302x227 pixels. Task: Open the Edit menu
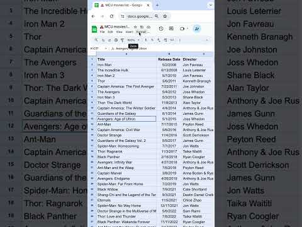pyautogui.click(x=110, y=32)
